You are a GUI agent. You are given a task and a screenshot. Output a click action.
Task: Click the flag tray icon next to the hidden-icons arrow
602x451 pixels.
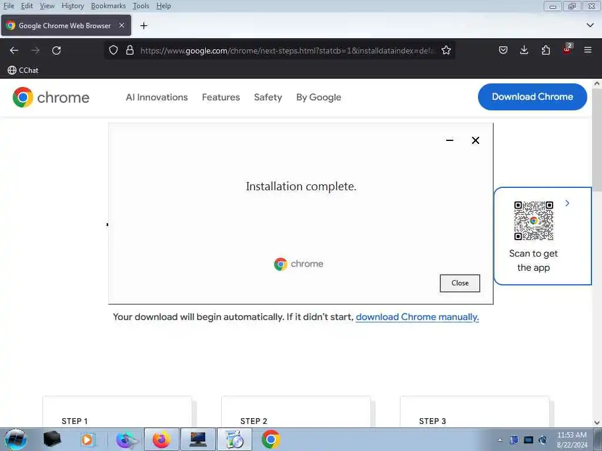[x=514, y=440]
